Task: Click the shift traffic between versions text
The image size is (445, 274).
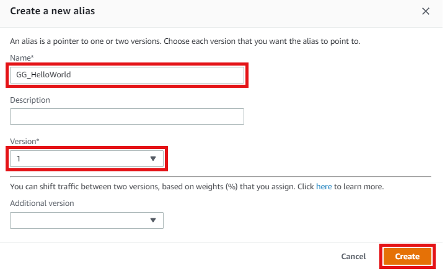Action: pos(197,186)
